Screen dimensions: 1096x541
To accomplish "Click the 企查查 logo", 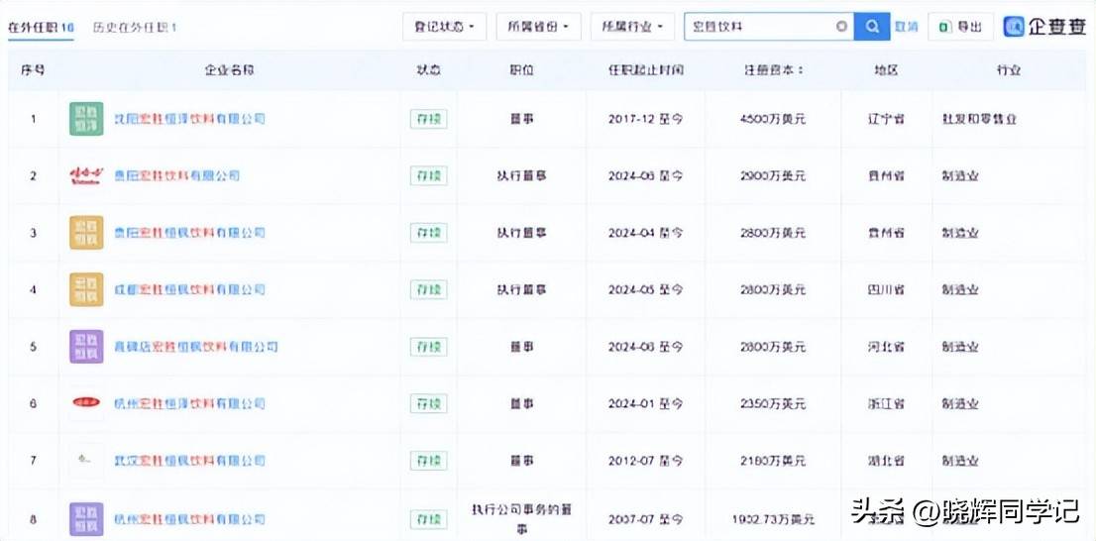I will pos(1045,27).
